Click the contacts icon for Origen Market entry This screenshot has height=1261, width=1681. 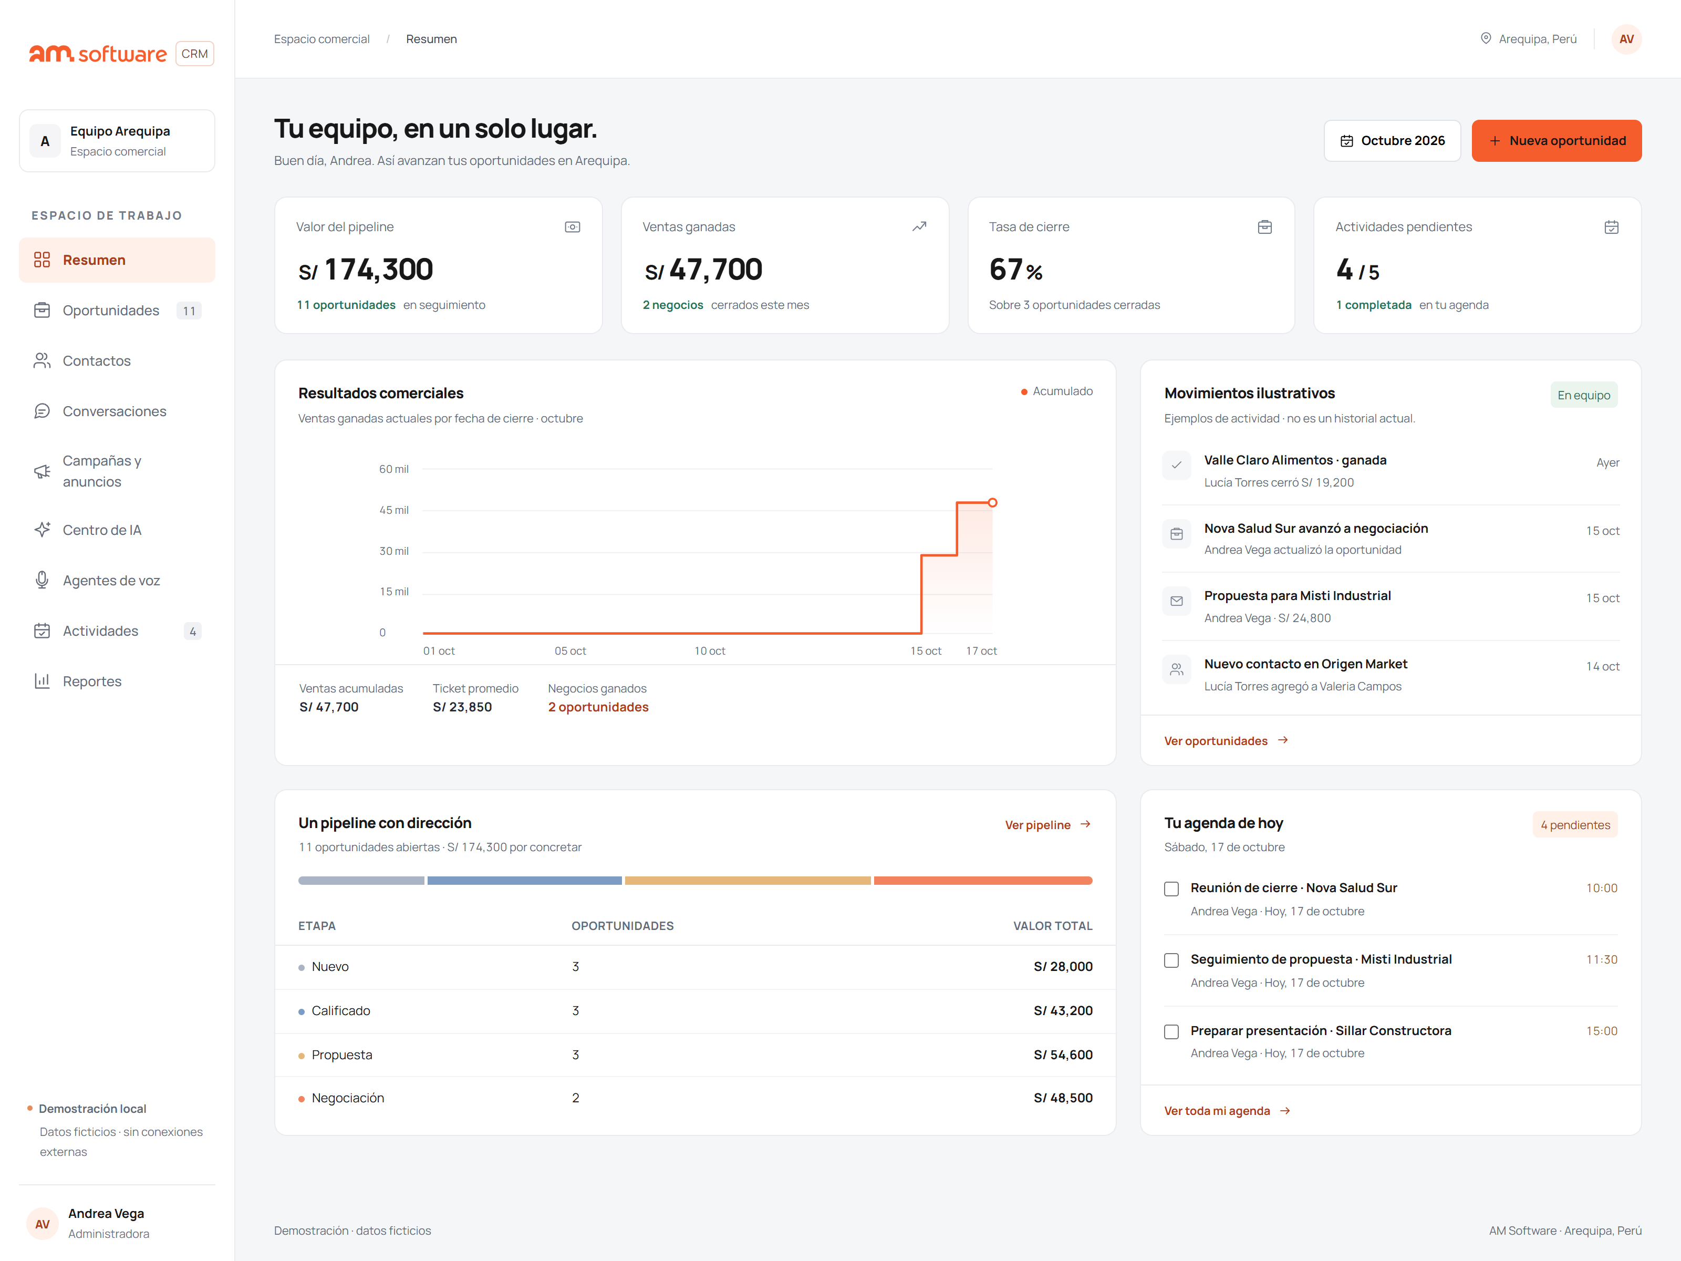[x=1176, y=670]
